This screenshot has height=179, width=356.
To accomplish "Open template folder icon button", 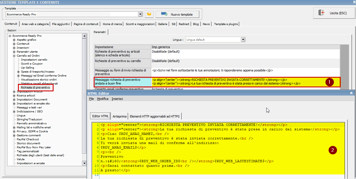I will click(x=149, y=14).
